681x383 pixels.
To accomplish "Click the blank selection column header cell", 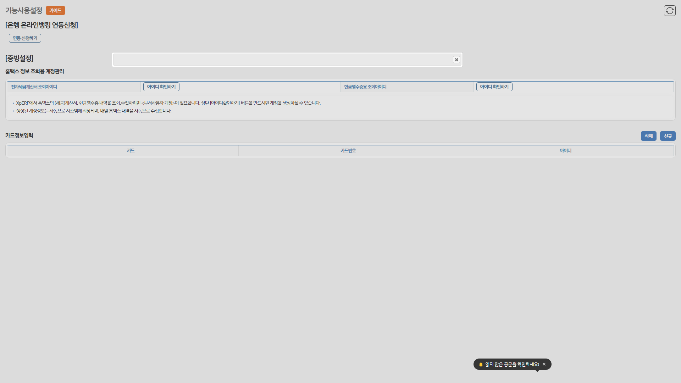I will (x=14, y=151).
